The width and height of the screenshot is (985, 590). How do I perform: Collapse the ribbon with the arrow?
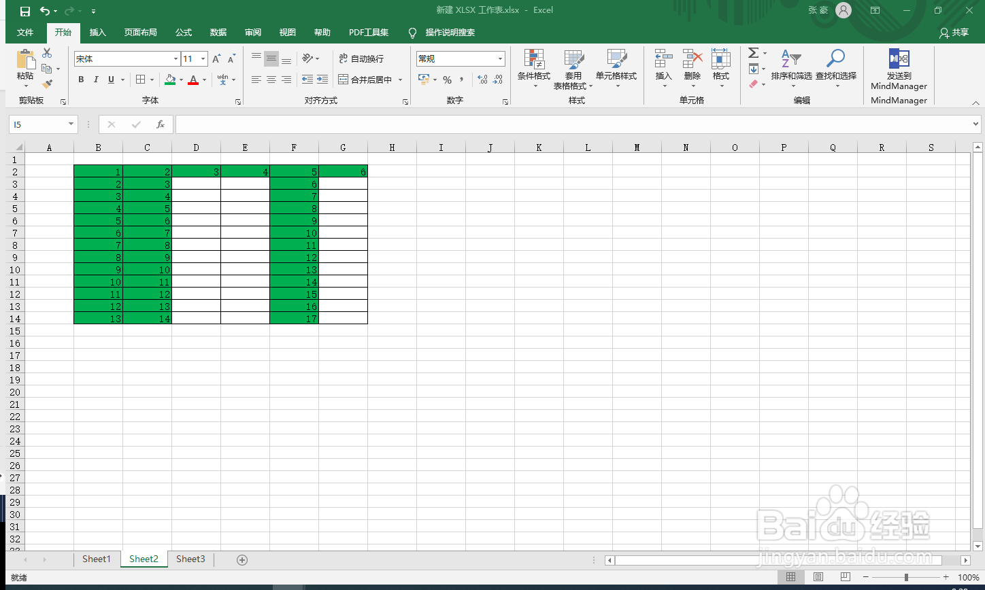click(x=975, y=103)
